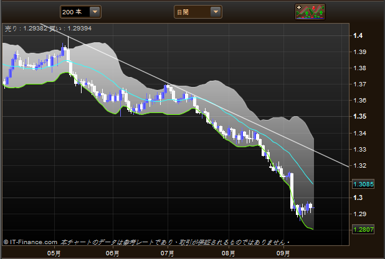Expand the 日間 timeframe dropdown arrow
The image size is (385, 259).
[216, 12]
